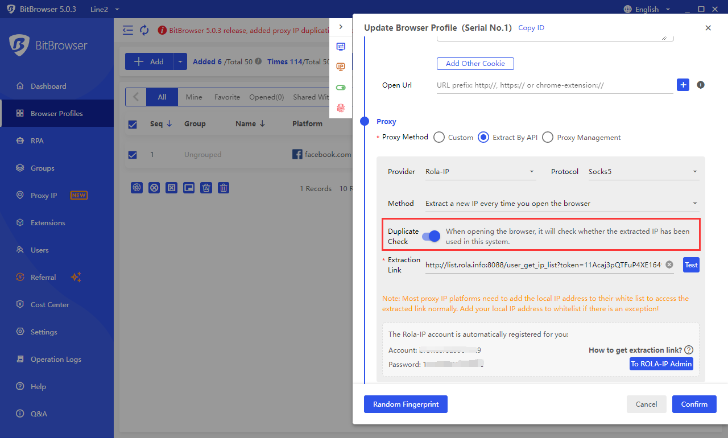
Task: Open the dropdown arrow beside Add
Action: [x=180, y=62]
